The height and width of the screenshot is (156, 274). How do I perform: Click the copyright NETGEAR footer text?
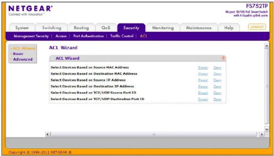40,152
